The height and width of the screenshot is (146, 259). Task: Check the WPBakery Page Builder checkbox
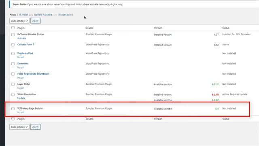click(13, 109)
